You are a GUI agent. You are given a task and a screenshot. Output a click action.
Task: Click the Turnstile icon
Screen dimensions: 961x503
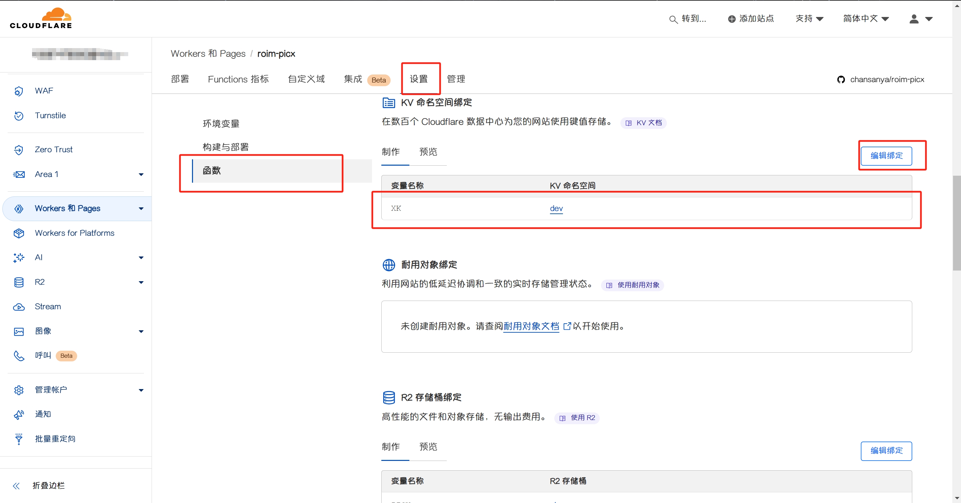(19, 116)
